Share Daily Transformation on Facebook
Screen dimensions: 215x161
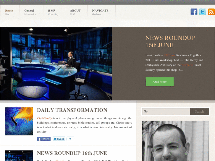44,139
